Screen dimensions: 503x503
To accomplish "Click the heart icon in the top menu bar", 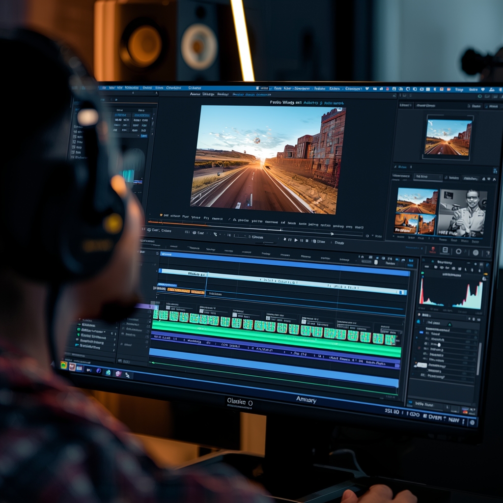I will pos(482,90).
